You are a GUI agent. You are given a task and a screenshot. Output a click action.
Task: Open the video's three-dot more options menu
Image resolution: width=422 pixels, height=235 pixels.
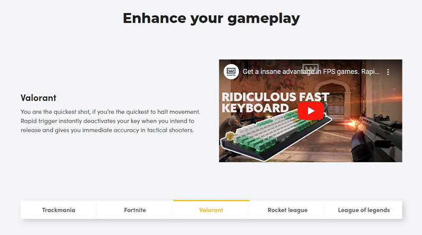pos(388,72)
